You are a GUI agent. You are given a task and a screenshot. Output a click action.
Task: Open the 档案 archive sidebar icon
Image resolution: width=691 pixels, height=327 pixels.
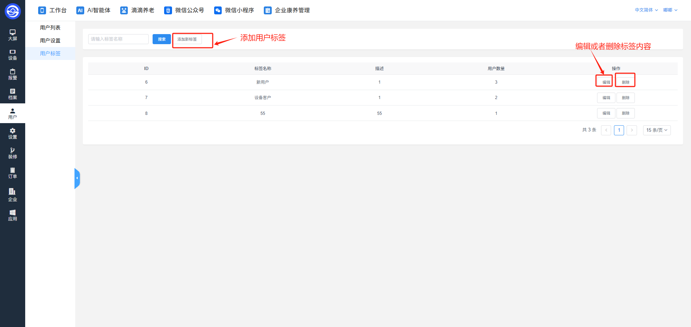click(x=13, y=94)
